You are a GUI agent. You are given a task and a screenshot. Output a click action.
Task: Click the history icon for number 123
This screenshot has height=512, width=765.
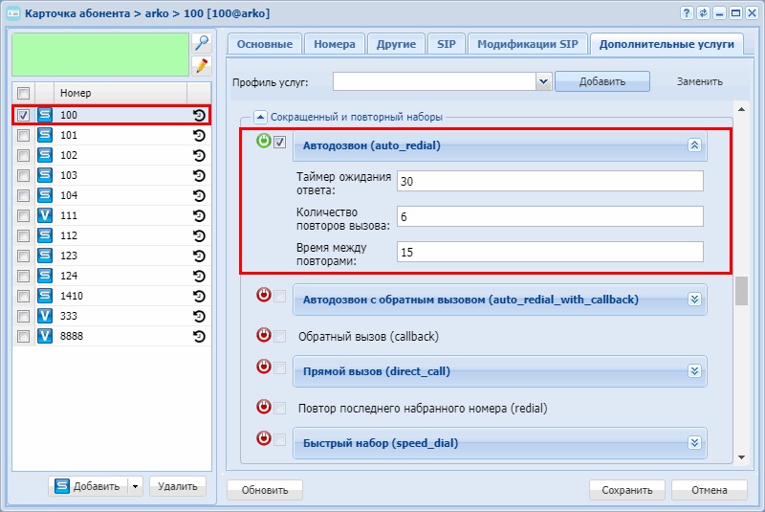pyautogui.click(x=199, y=256)
